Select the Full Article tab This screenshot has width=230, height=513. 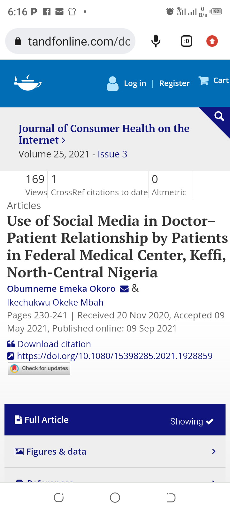(47, 420)
